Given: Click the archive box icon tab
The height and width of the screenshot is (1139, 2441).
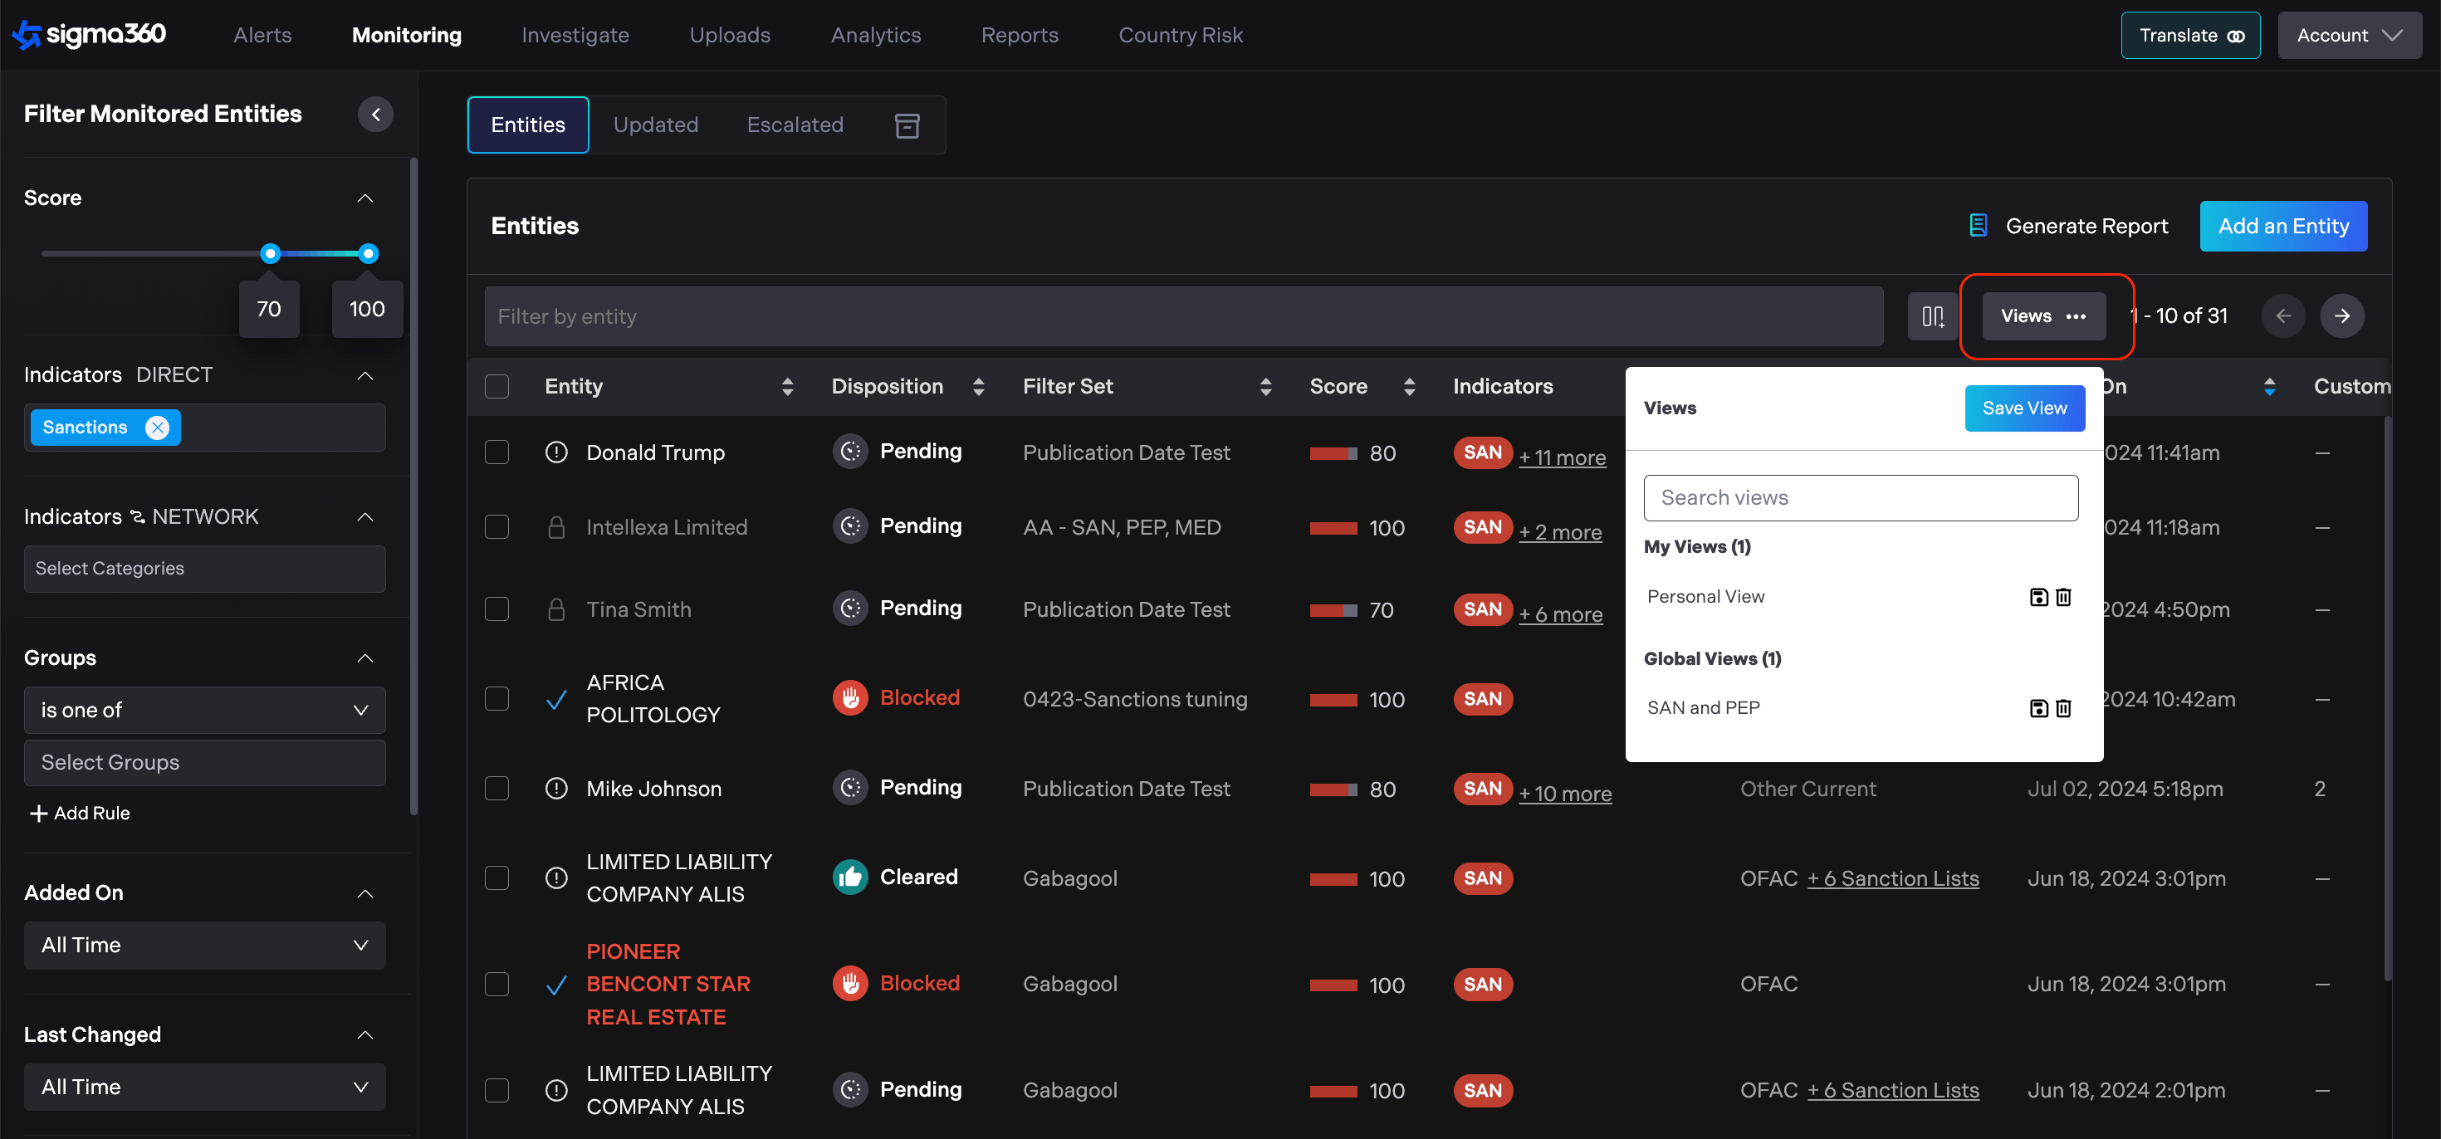Looking at the screenshot, I should (907, 125).
